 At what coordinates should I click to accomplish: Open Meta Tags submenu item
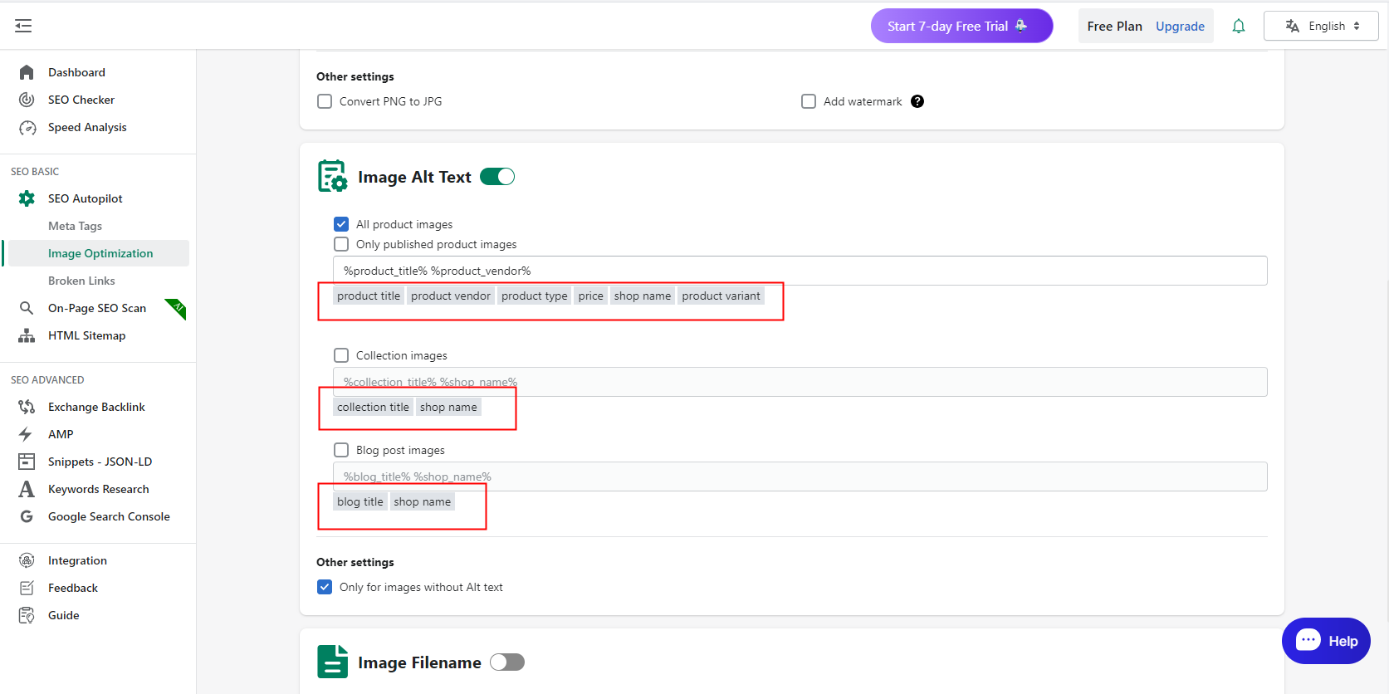click(x=75, y=226)
